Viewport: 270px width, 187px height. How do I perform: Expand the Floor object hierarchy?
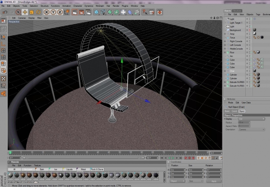tap(225, 52)
